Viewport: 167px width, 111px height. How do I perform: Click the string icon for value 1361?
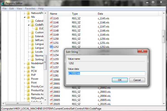click(51, 75)
